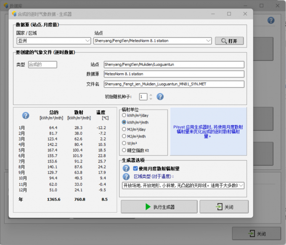Click 3月 diffuse value 62.6
The height and width of the screenshot is (245, 286).
[78, 139]
